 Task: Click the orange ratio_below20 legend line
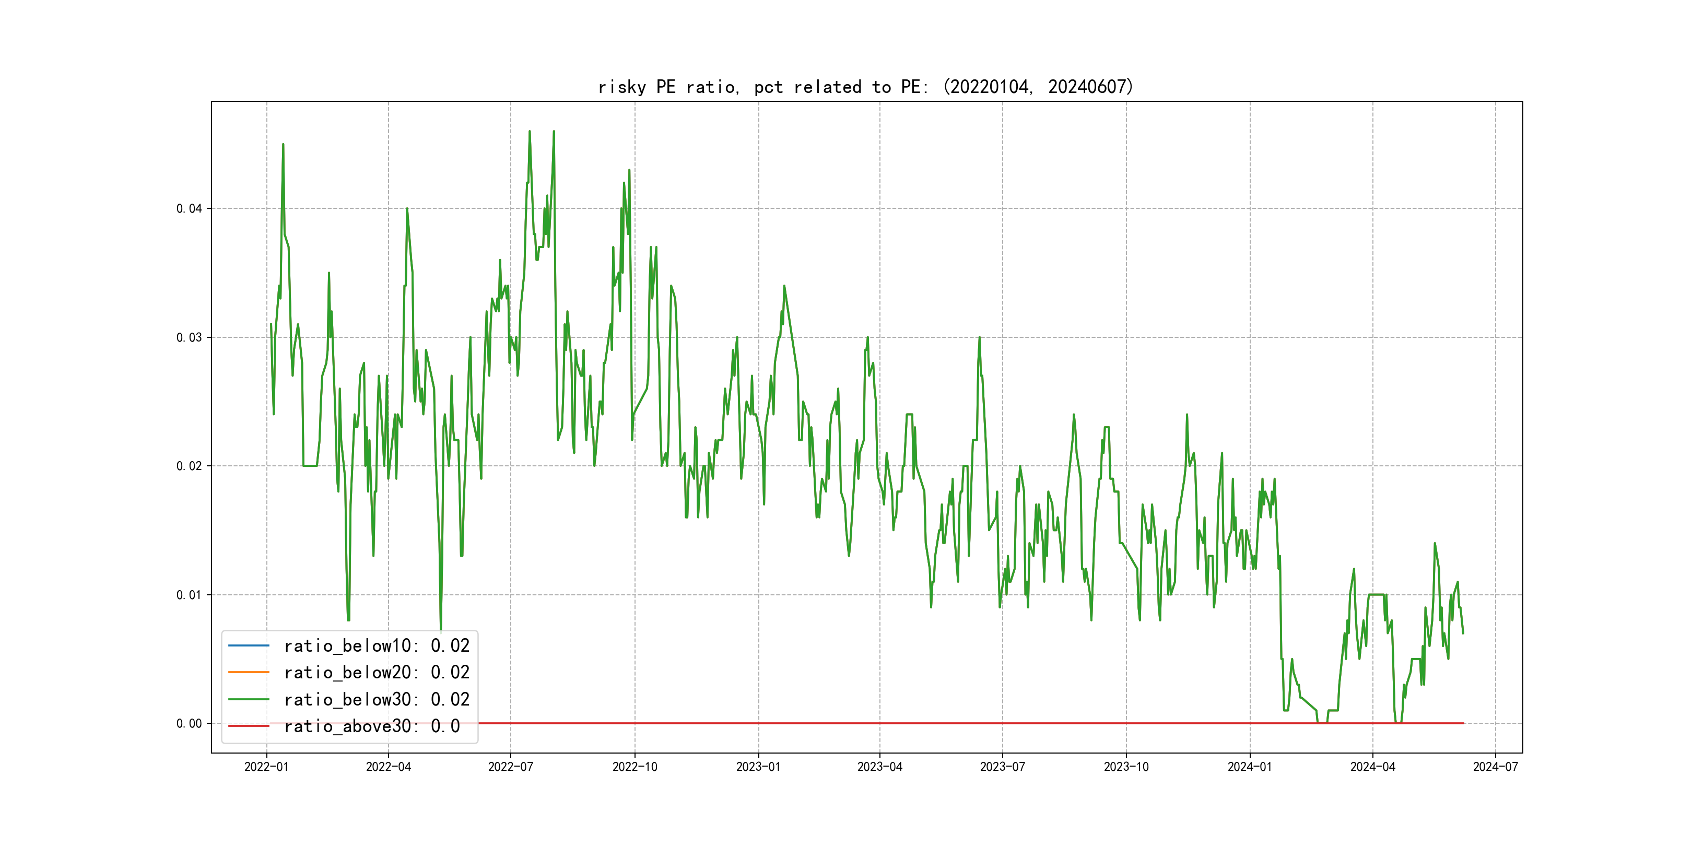[248, 672]
